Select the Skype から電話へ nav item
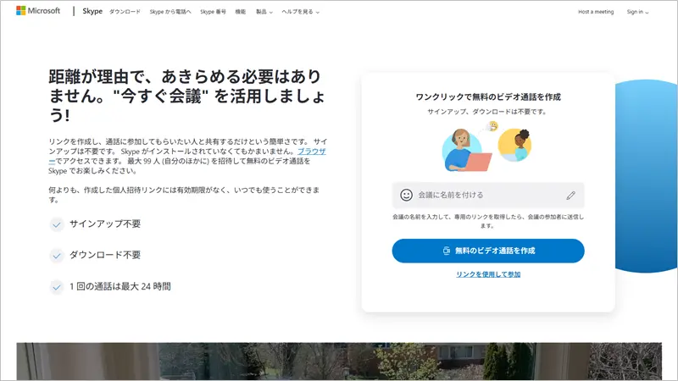This screenshot has width=678, height=381. tap(170, 12)
